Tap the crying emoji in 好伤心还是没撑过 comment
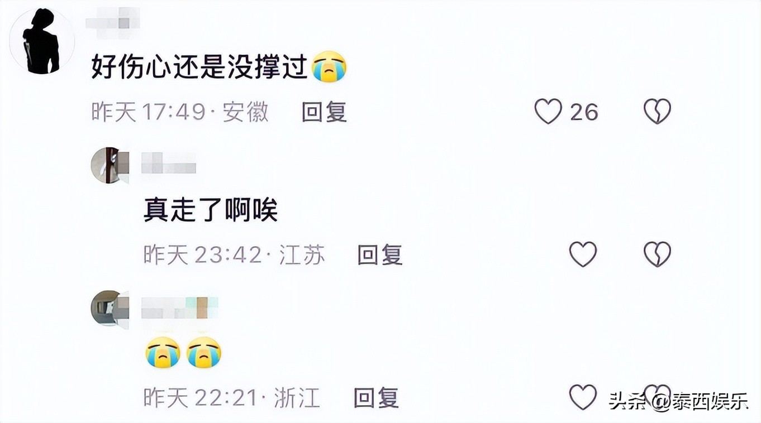Viewport: 761px width, 423px height. [x=329, y=66]
